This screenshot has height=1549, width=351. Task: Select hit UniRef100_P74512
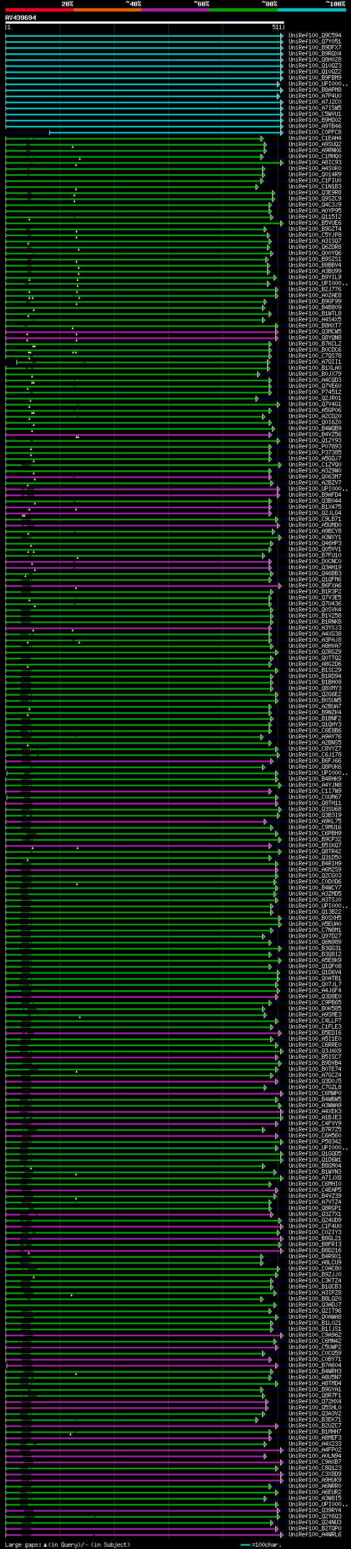point(314,392)
